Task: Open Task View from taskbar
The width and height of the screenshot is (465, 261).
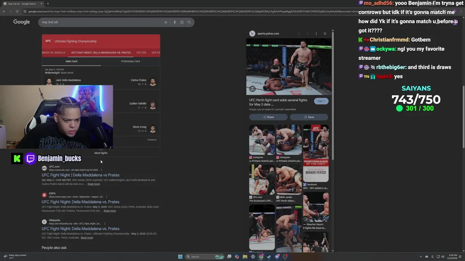Action: point(229,257)
